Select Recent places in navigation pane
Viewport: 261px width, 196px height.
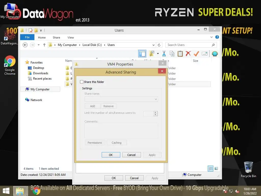tap(42, 79)
